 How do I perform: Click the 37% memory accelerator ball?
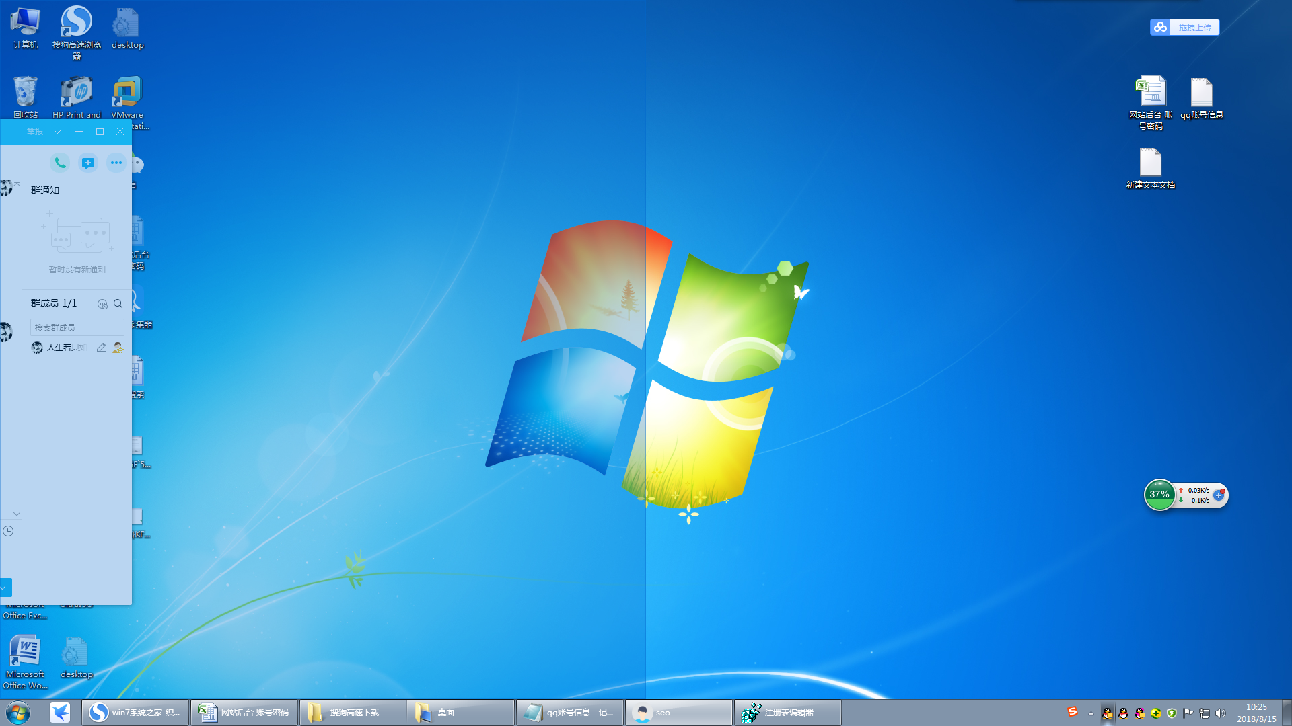[x=1159, y=495]
